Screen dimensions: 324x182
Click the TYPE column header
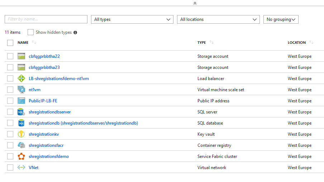click(x=201, y=43)
